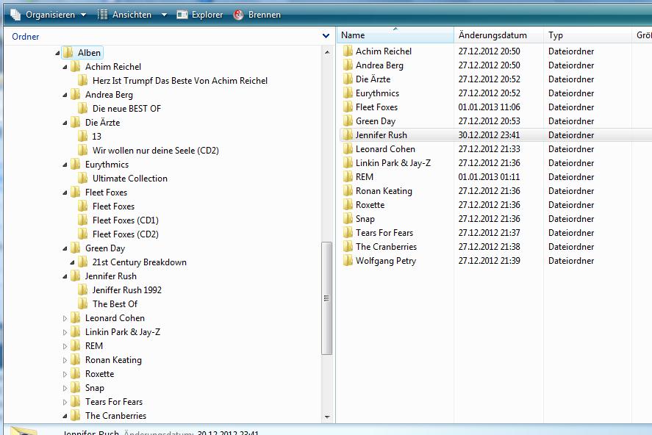This screenshot has height=435, width=652.
Task: Collapse the 21st Century Breakdown tree node
Action: [72, 262]
